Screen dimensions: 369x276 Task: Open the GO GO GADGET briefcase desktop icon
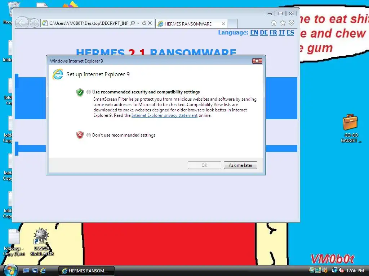tap(351, 128)
